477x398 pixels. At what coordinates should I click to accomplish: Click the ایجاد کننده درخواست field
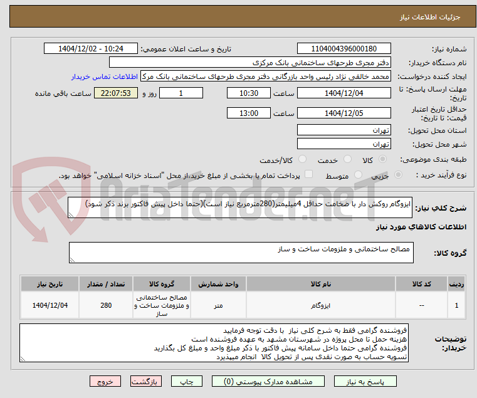pyautogui.click(x=266, y=76)
